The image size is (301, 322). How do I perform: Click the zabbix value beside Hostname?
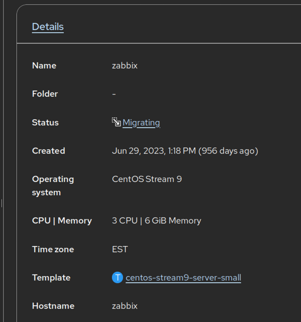125,306
